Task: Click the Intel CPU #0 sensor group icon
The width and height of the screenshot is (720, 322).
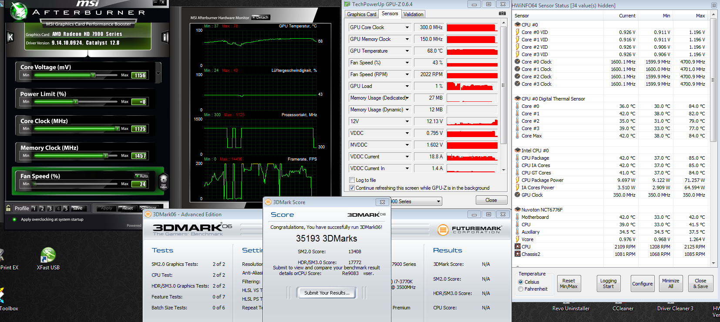Action: (517, 151)
